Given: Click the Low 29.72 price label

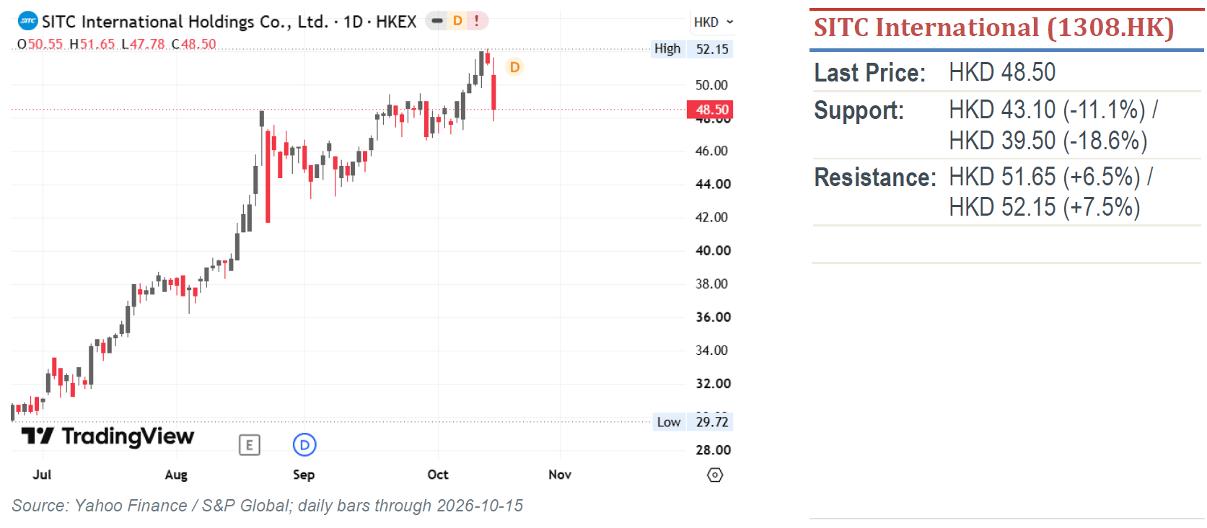Looking at the screenshot, I should (693, 422).
